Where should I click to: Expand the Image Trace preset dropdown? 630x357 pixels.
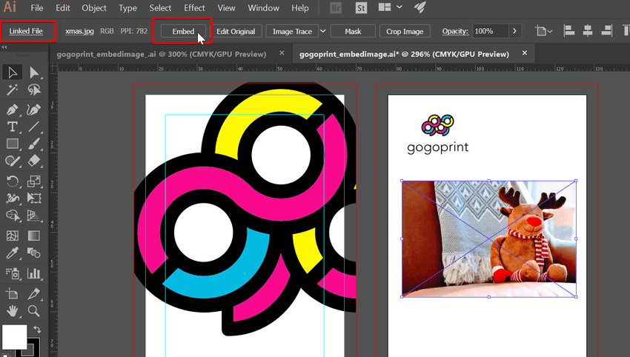[323, 31]
